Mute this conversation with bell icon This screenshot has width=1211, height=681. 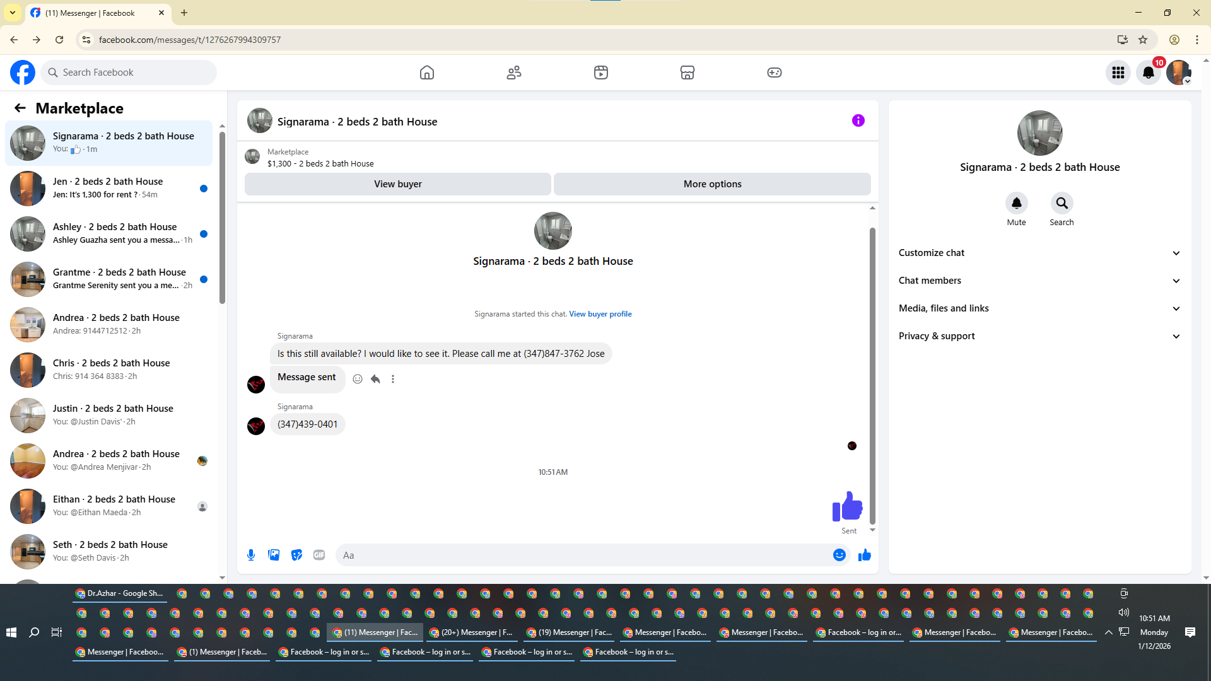point(1016,203)
